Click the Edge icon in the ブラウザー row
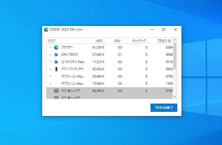This screenshot has width=222, height=145. click(x=56, y=47)
